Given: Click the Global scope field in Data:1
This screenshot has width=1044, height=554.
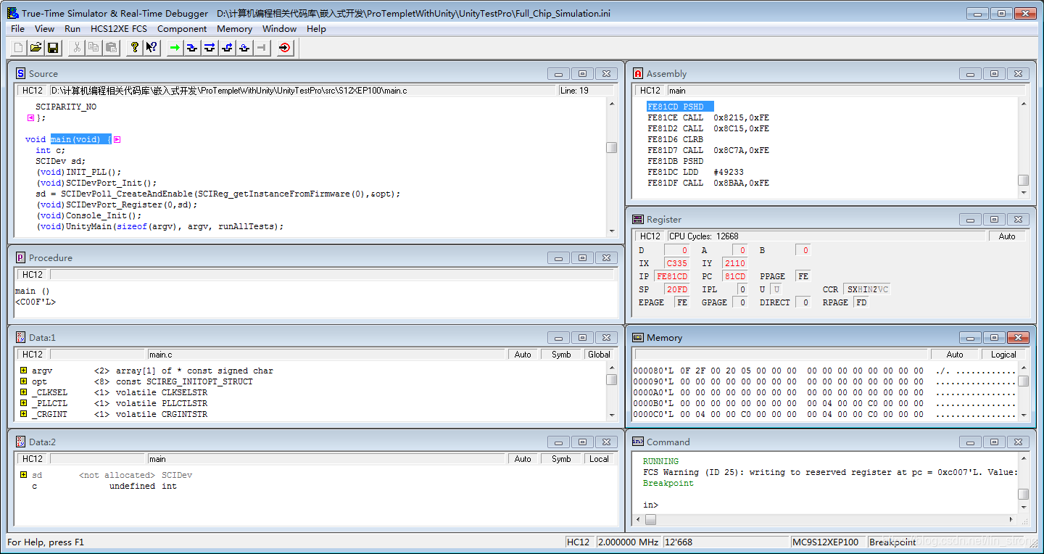Looking at the screenshot, I should click(x=599, y=355).
